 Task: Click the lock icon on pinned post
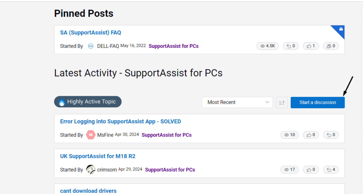pyautogui.click(x=341, y=29)
